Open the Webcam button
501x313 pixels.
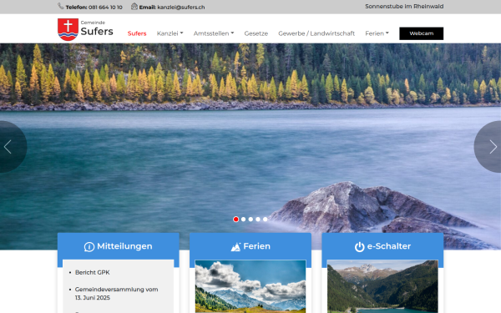pos(421,33)
